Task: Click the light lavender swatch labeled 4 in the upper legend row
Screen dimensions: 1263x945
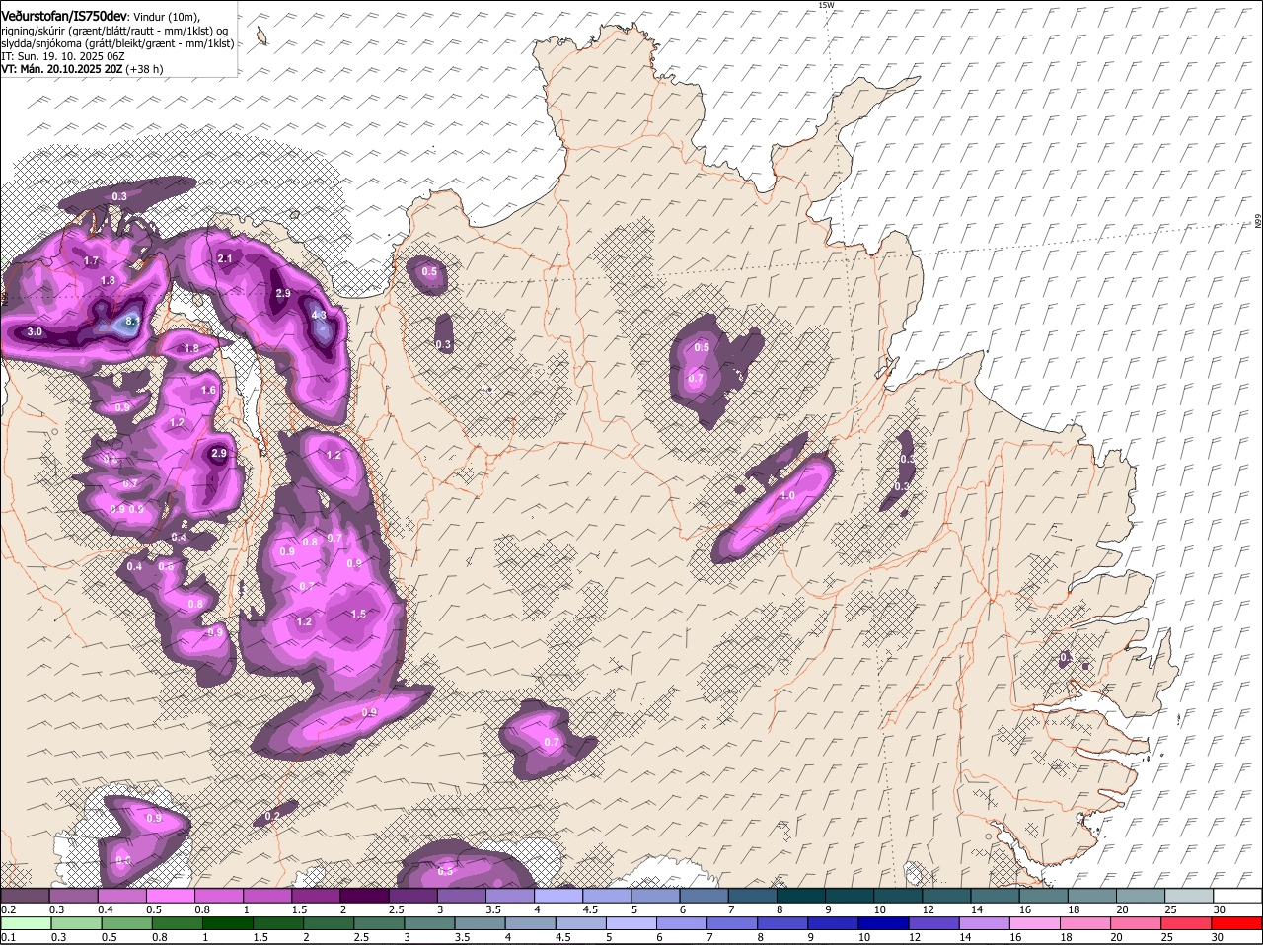Action: click(x=560, y=895)
